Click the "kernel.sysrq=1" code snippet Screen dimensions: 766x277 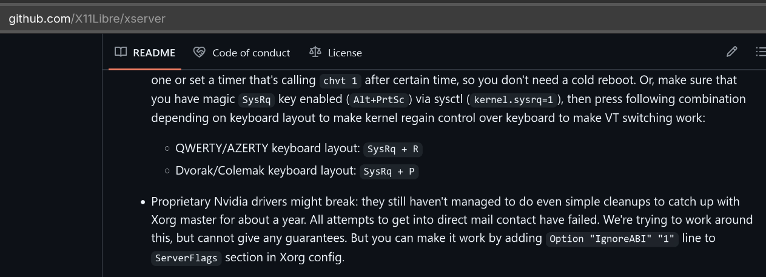[x=514, y=100]
